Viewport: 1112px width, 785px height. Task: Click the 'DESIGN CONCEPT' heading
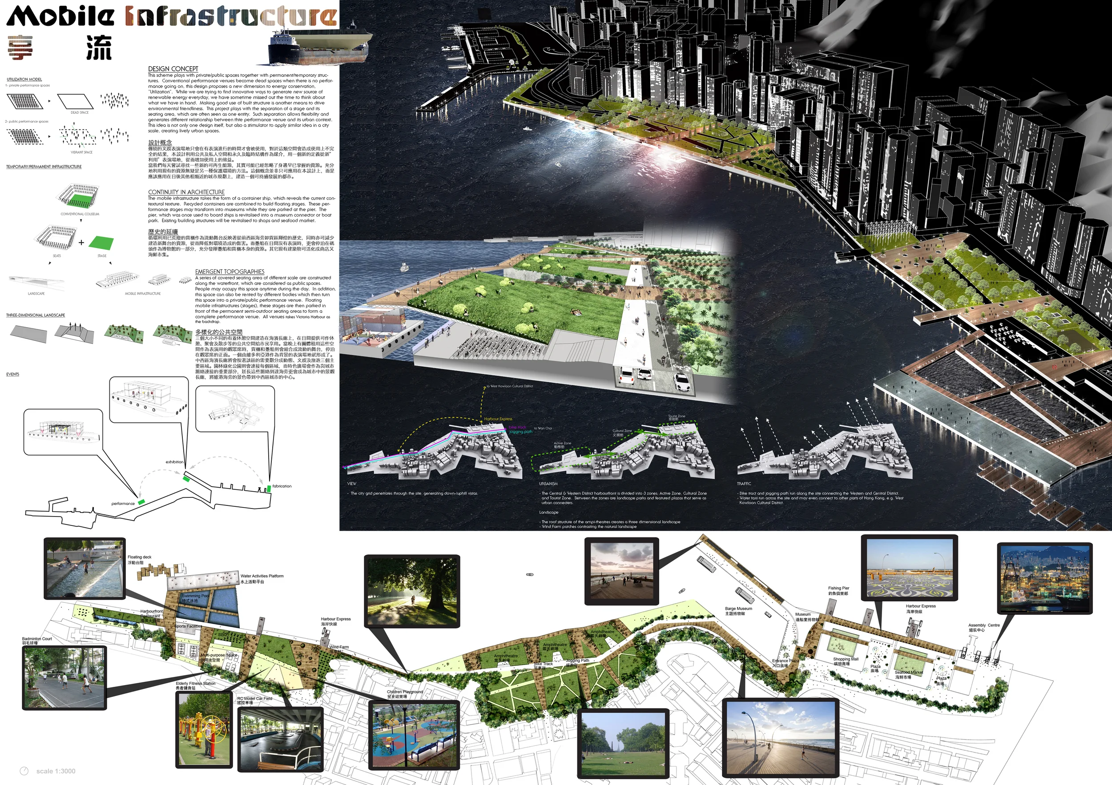(x=173, y=69)
